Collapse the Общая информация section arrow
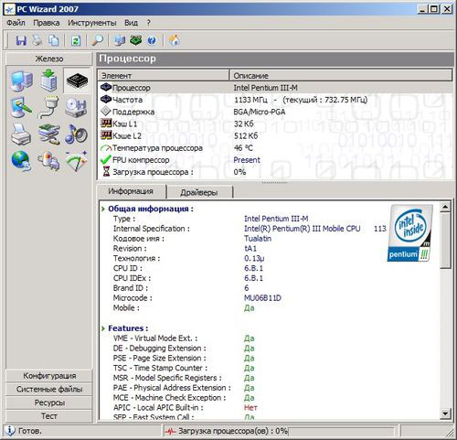 103,209
